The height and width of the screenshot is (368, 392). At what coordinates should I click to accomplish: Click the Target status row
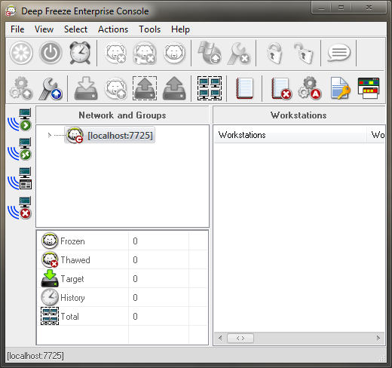pyautogui.click(x=122, y=278)
